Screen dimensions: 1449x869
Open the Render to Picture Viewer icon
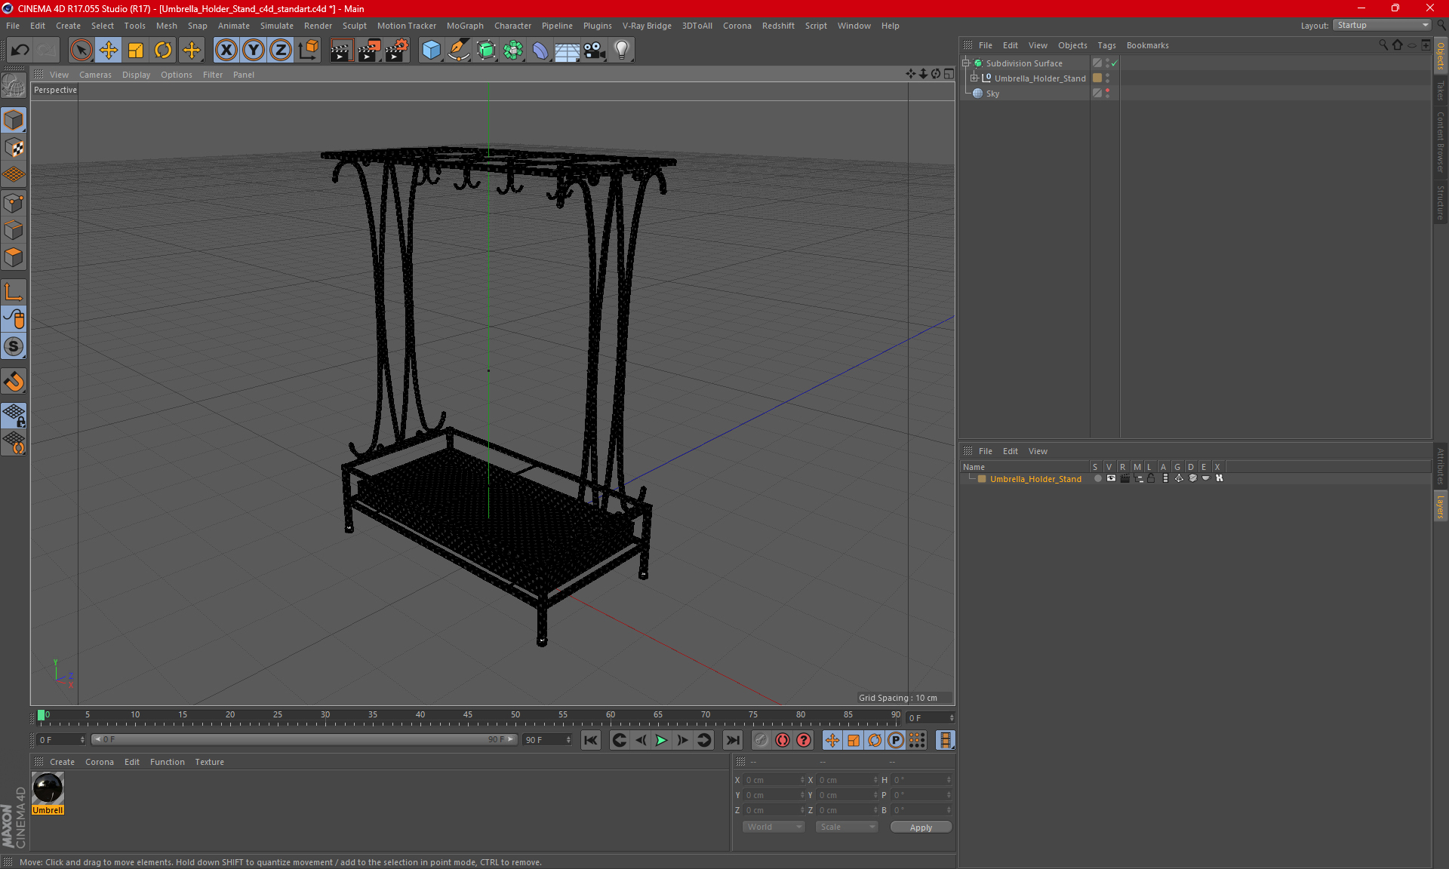click(369, 51)
